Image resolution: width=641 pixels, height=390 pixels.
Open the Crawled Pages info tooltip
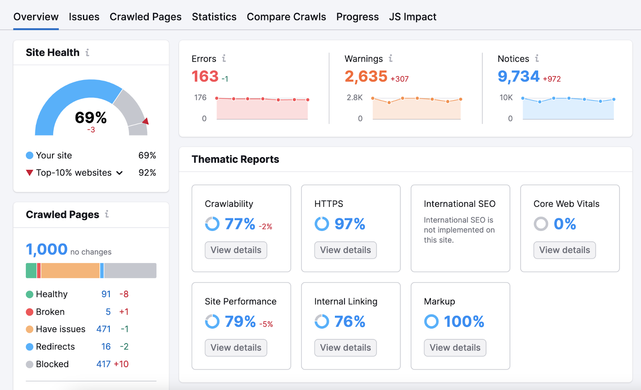point(106,214)
